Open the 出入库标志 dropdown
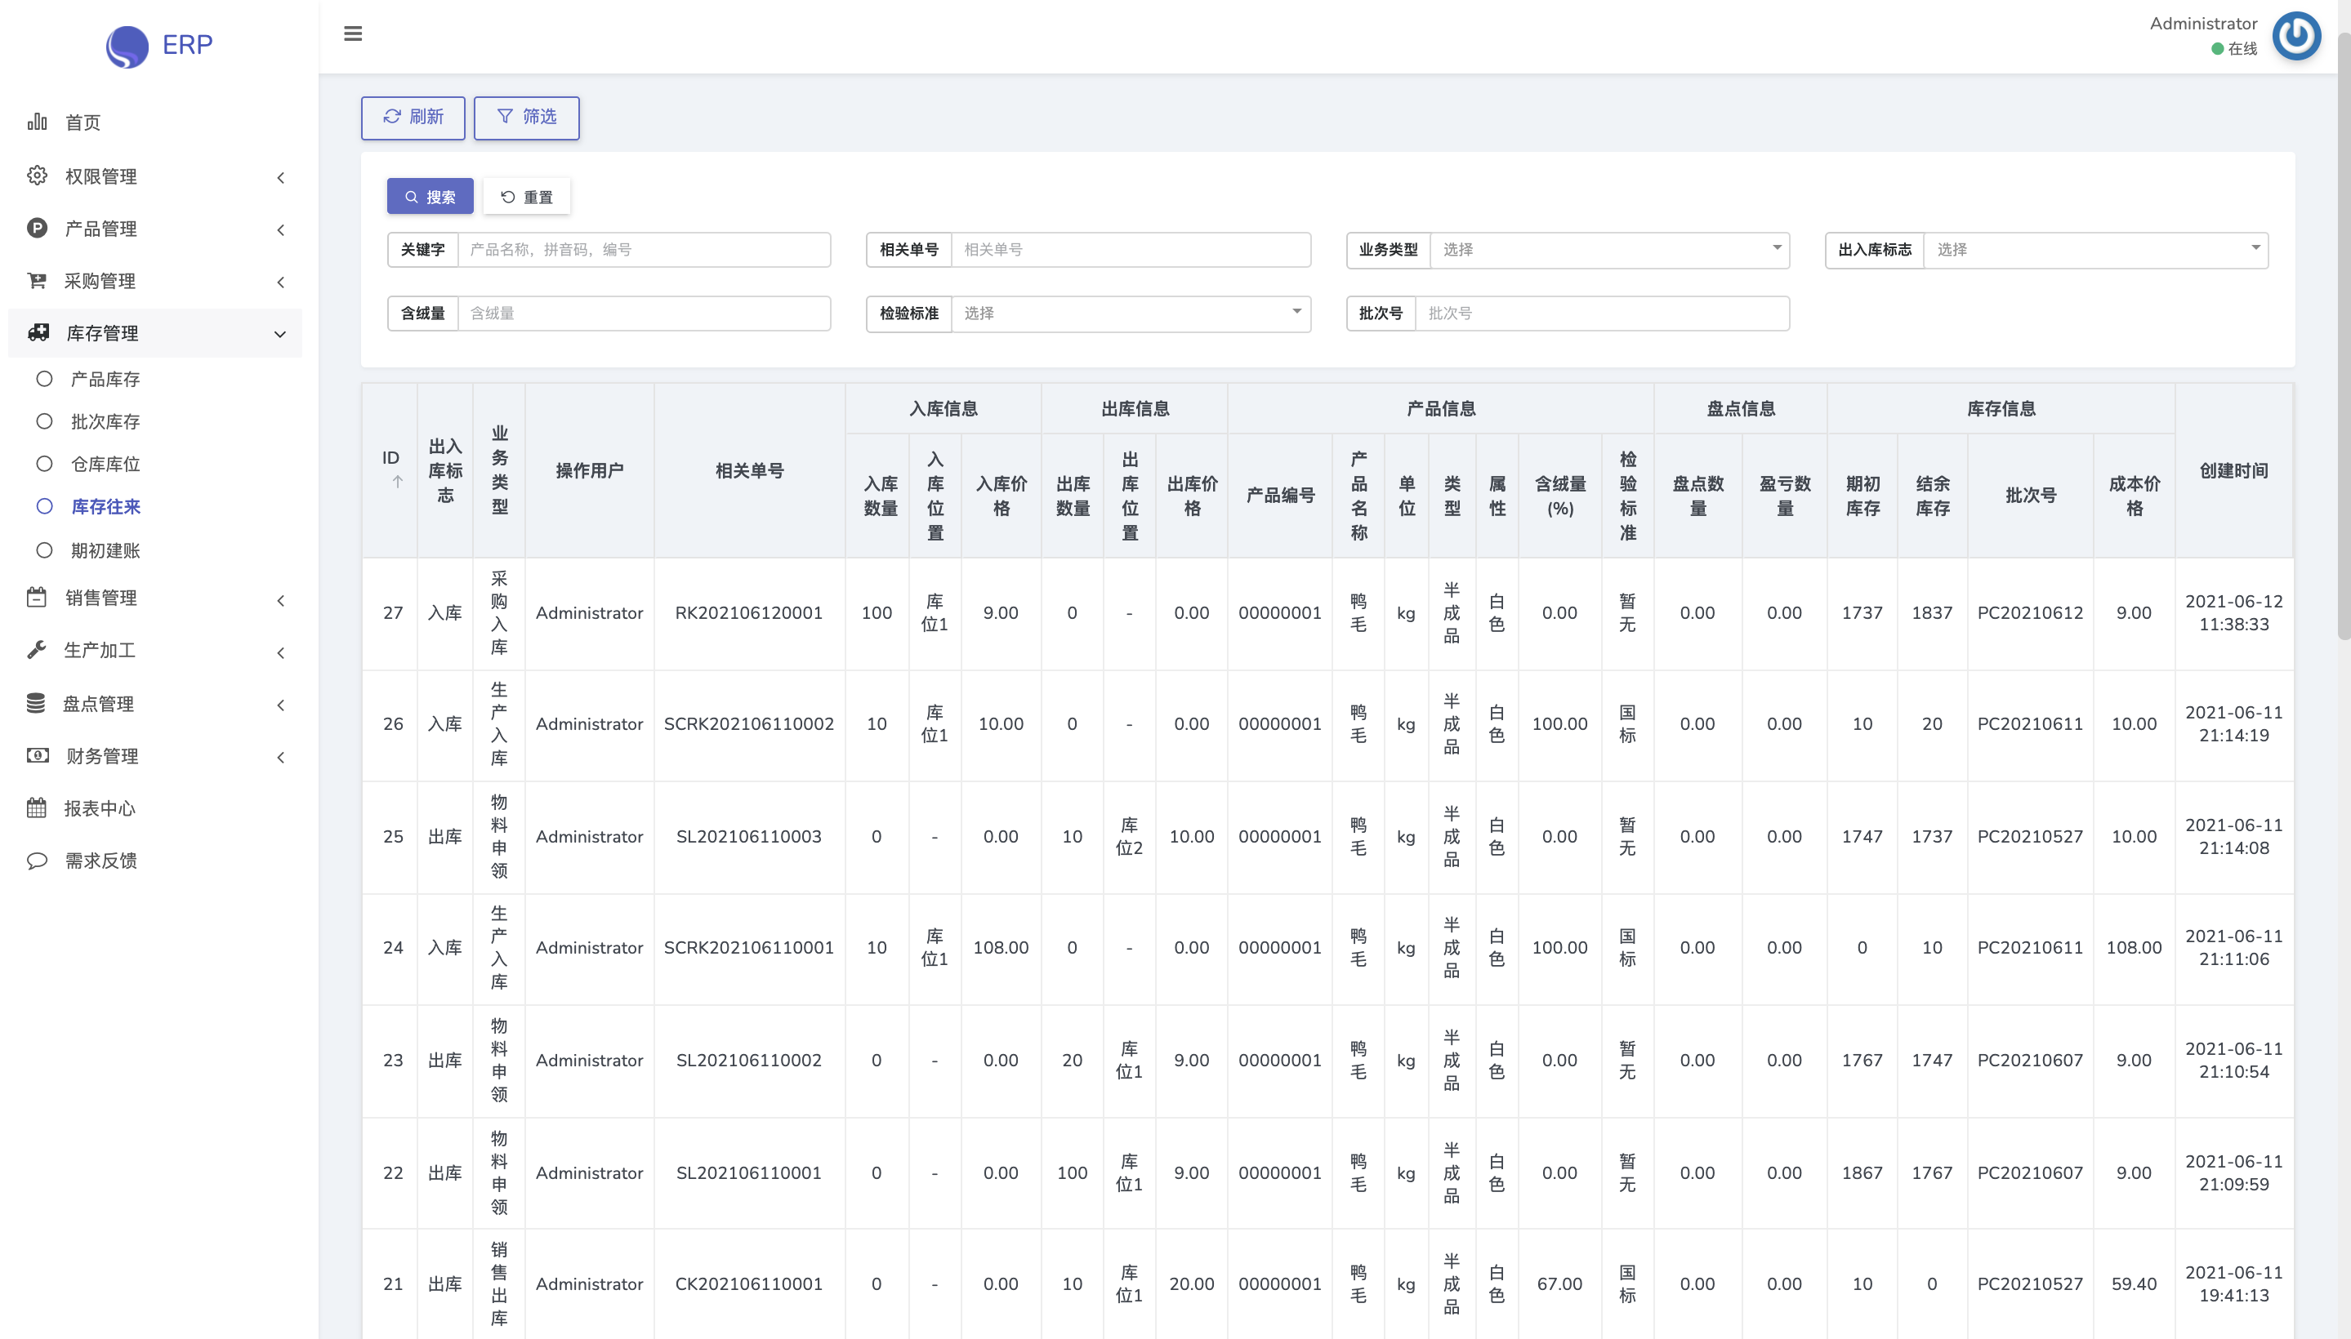The width and height of the screenshot is (2351, 1339). pyautogui.click(x=2094, y=249)
